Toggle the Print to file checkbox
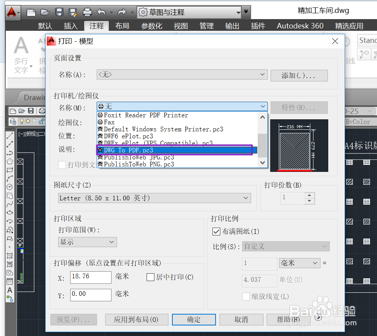The width and height of the screenshot is (377, 336). pos(62,165)
